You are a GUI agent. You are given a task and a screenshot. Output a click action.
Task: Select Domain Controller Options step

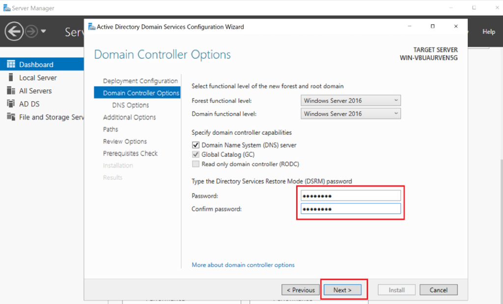tap(138, 93)
